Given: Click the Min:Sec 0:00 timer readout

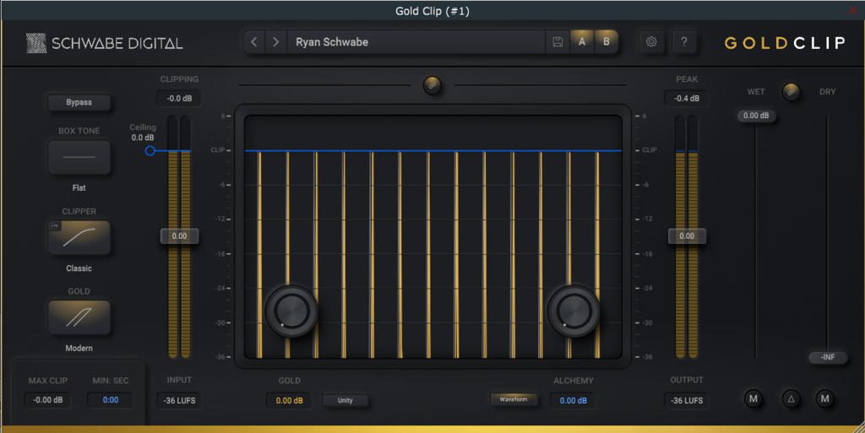Looking at the screenshot, I should [x=111, y=400].
